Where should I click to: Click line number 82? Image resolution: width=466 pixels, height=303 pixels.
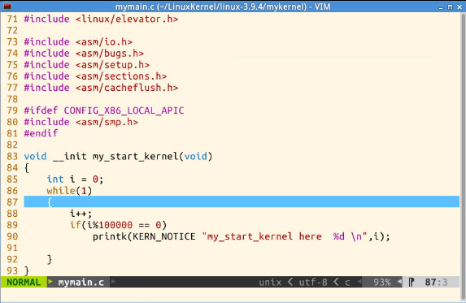(12, 145)
